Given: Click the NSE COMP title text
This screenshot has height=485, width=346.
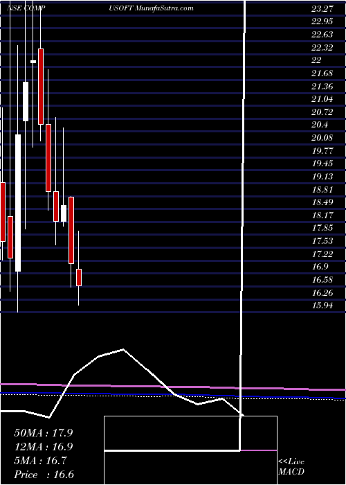Looking at the screenshot, I should pos(26,8).
